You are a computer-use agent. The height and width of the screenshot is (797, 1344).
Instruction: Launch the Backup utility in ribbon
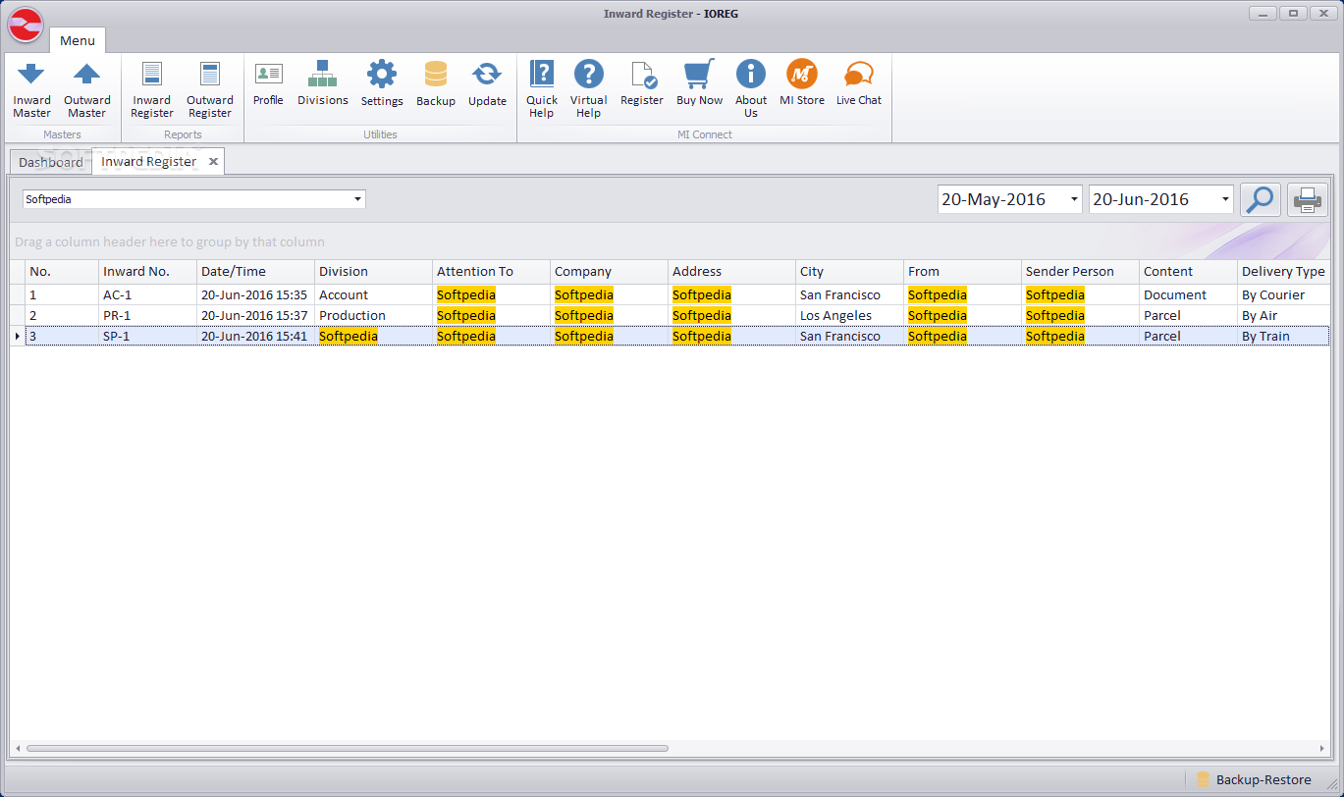[436, 83]
